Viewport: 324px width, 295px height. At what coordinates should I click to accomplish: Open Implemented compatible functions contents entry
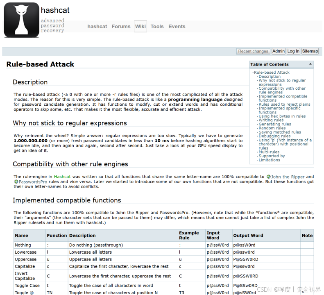pyautogui.click(x=283, y=98)
